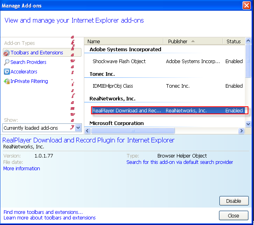254x225 pixels.
Task: Click the Accelerators arrow icon
Action: click(x=7, y=72)
